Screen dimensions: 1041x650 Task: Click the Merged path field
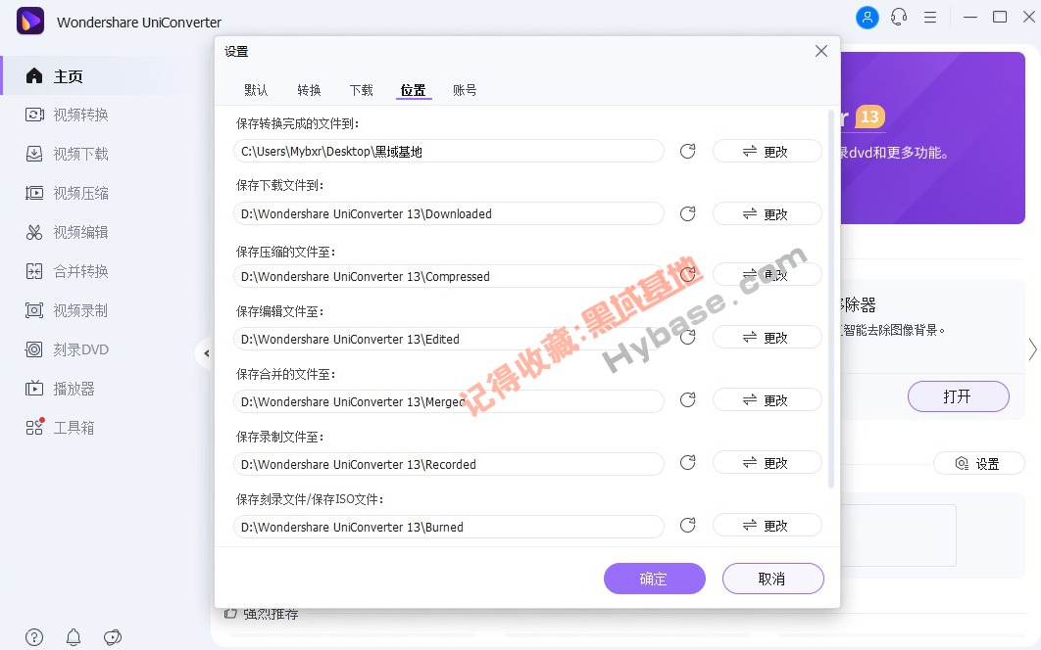(x=448, y=401)
